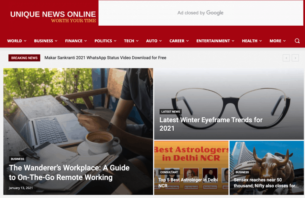
Task: Open the MORE nav item
Action: pos(276,41)
